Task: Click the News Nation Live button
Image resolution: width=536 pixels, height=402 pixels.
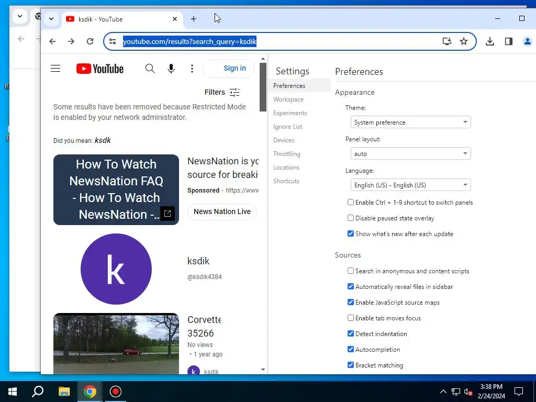Action: [222, 211]
